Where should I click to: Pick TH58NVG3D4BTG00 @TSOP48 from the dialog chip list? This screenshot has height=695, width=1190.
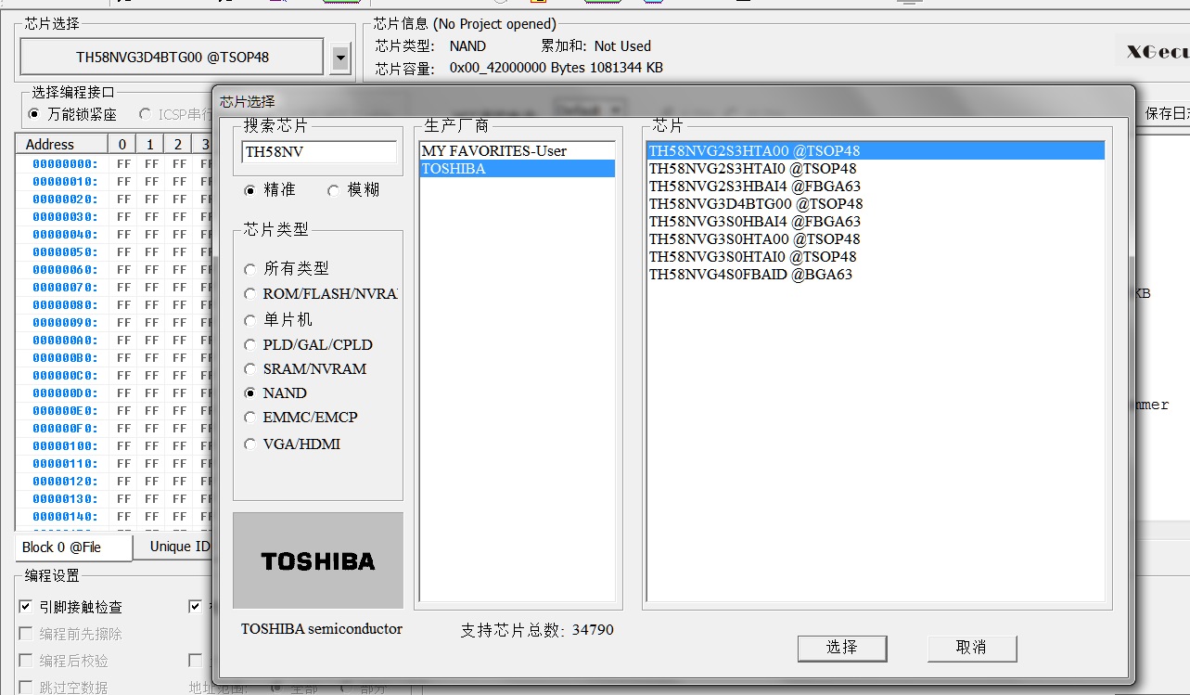coord(755,204)
